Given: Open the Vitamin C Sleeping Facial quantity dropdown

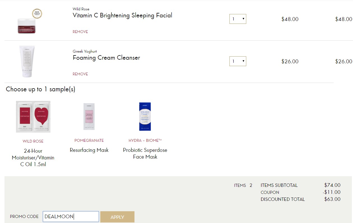Looking at the screenshot, I should point(238,19).
